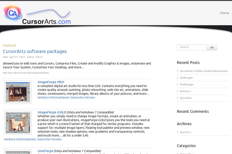Click the 'Author: admin' text
The width and height of the screenshot is (232, 154).
point(35,57)
